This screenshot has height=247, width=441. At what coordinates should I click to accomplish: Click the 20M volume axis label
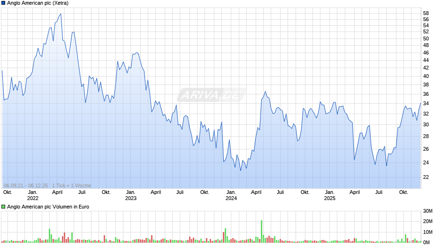427,221
